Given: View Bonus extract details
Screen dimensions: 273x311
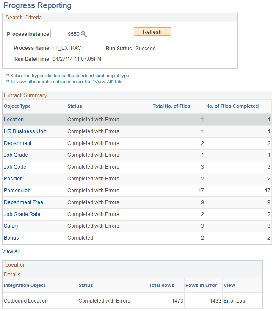Looking at the screenshot, I should (x=11, y=238).
